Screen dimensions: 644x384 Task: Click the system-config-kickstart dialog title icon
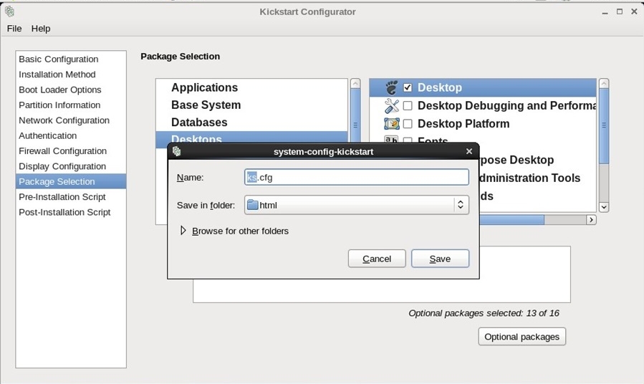177,151
